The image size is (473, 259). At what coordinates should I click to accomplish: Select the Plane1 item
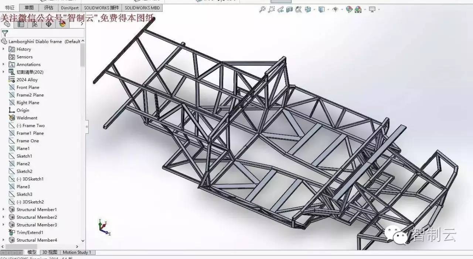tap(19, 149)
